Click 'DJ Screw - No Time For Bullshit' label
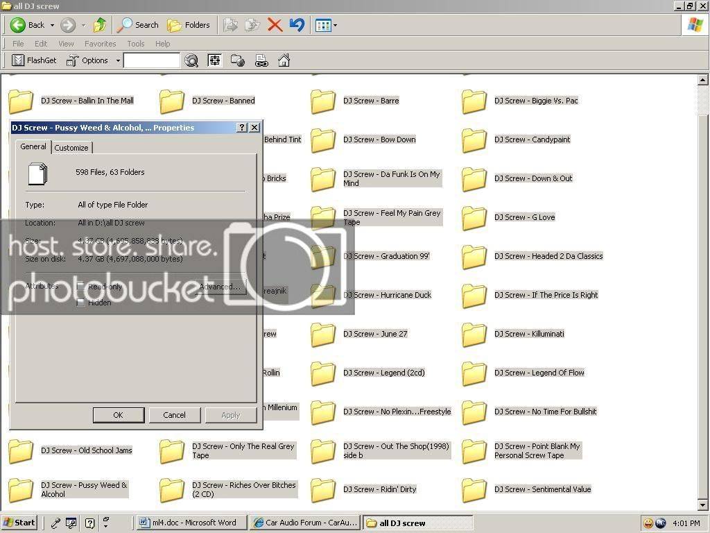The height and width of the screenshot is (533, 710). pyautogui.click(x=545, y=412)
